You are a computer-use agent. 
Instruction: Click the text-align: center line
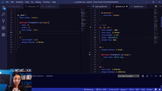(29, 18)
